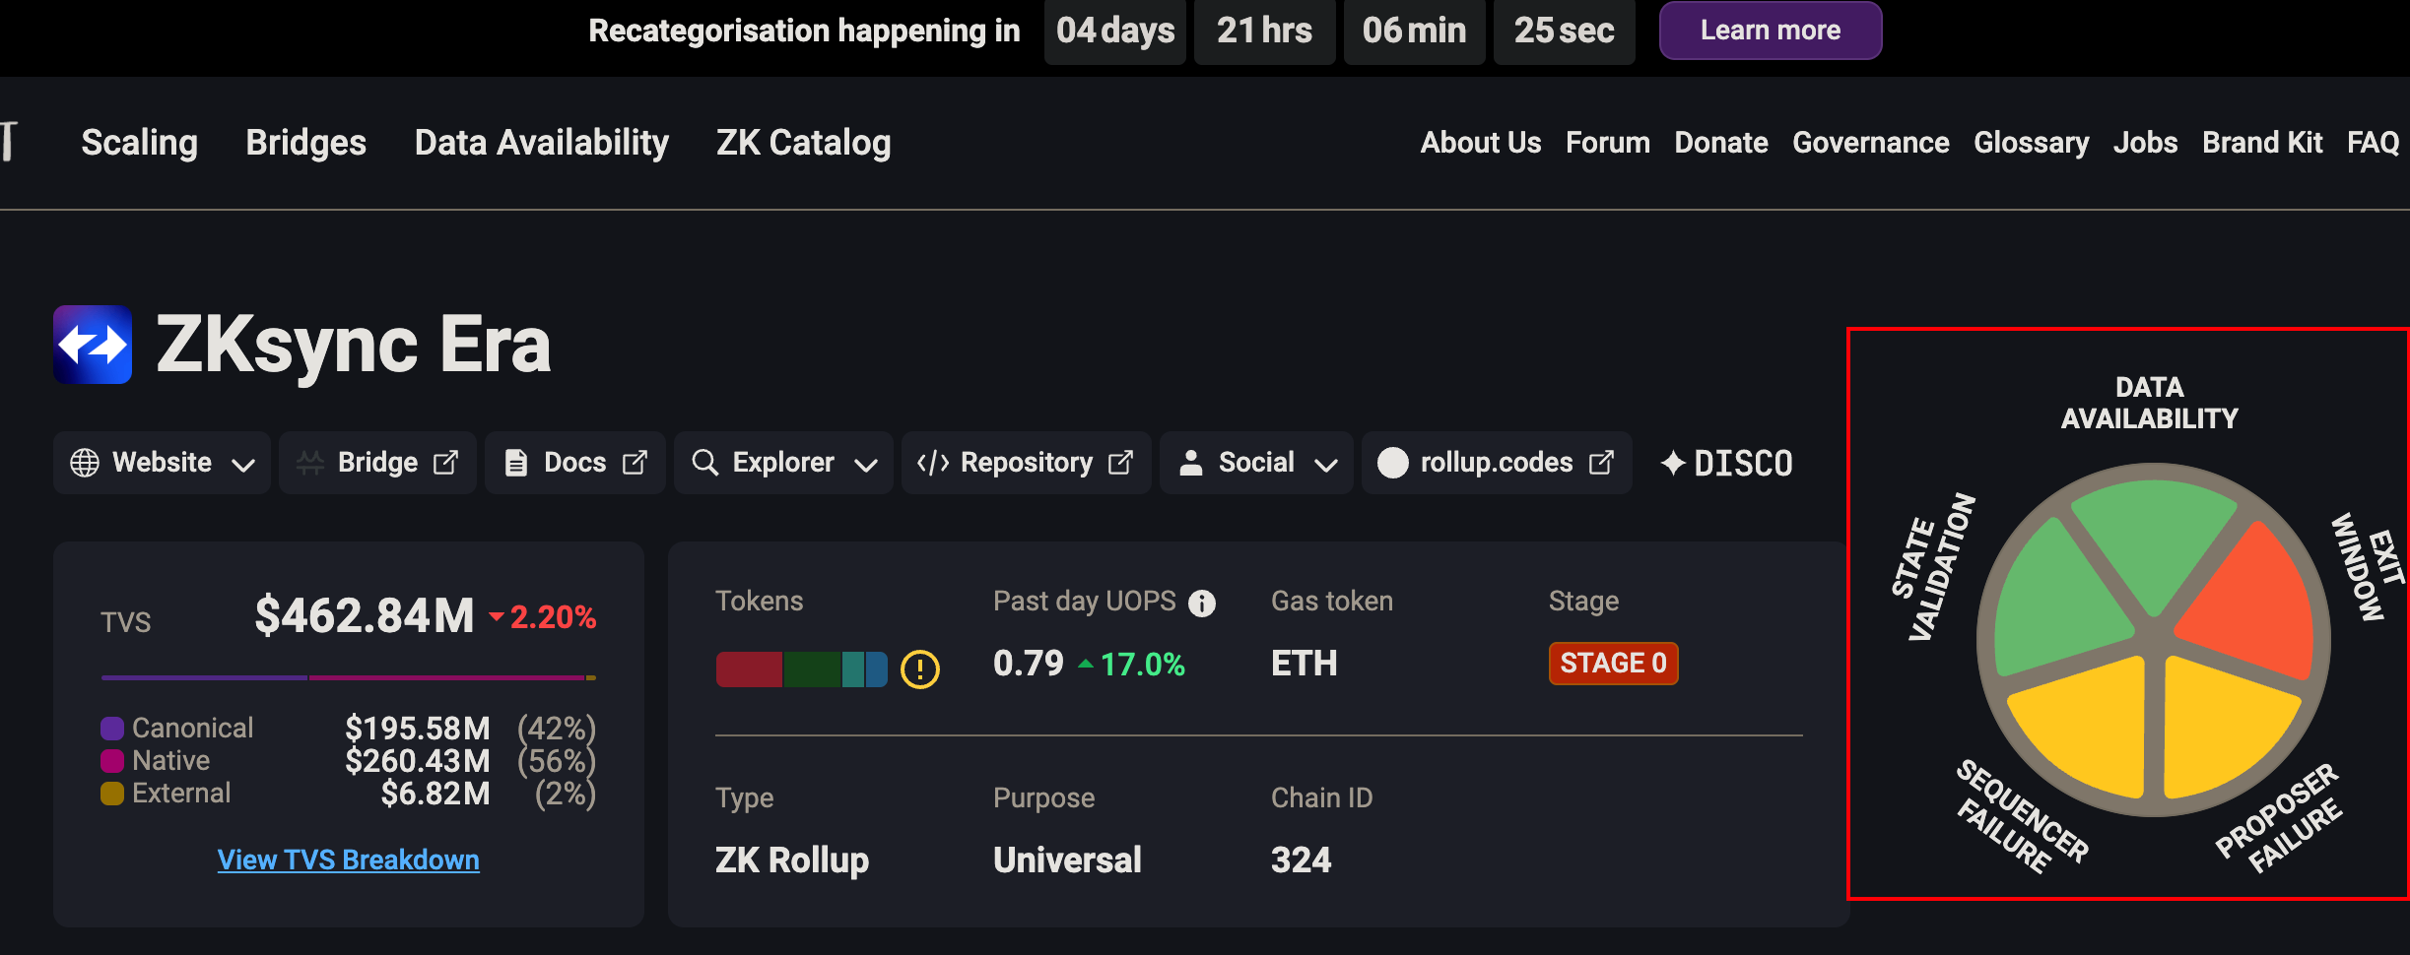Click the TVS breakdown progress bar

coord(348,677)
